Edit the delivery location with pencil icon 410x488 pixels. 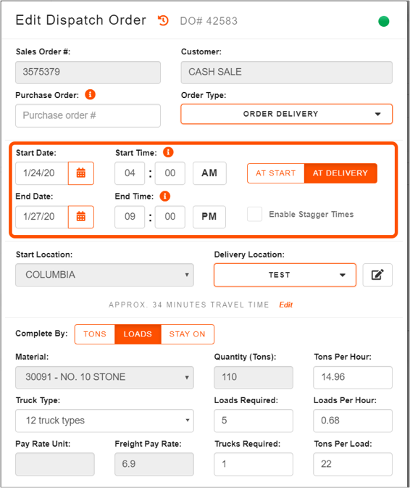(x=377, y=275)
